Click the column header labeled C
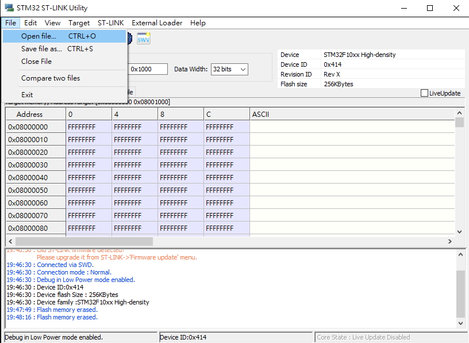469x343 pixels. 226,114
